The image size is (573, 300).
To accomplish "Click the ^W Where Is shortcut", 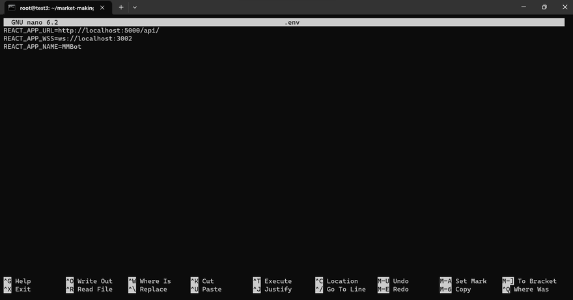I will pos(150,281).
